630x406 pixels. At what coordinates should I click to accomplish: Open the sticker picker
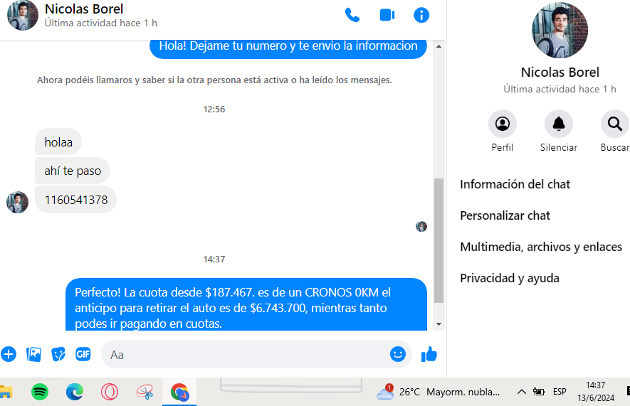58,354
